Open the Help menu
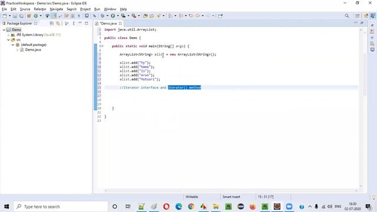Screen dimensions: 377x212 pyautogui.click(x=123, y=9)
